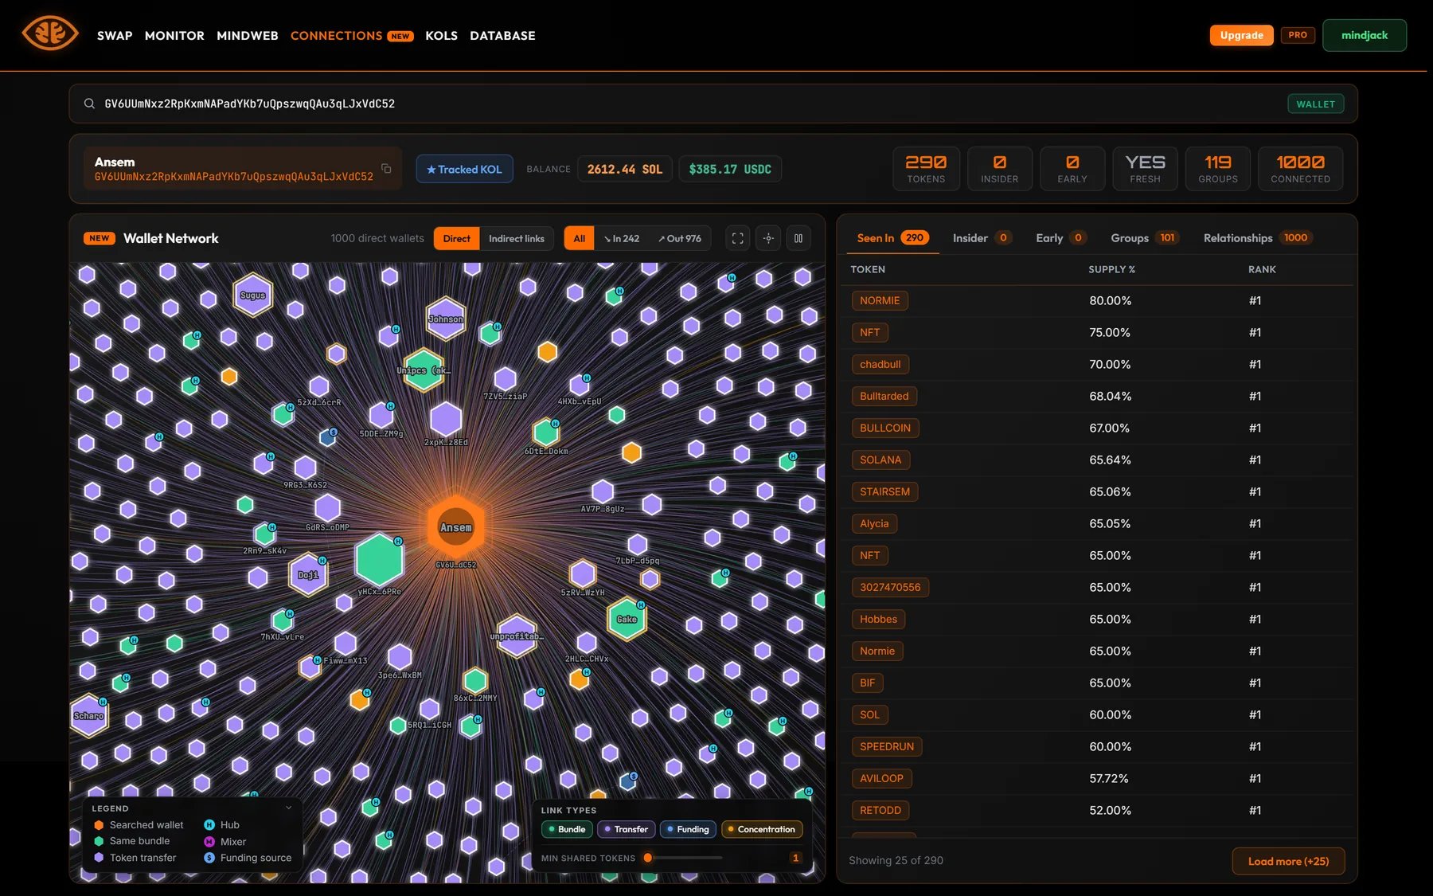
Task: Click Load more (+25) button
Action: [1288, 861]
